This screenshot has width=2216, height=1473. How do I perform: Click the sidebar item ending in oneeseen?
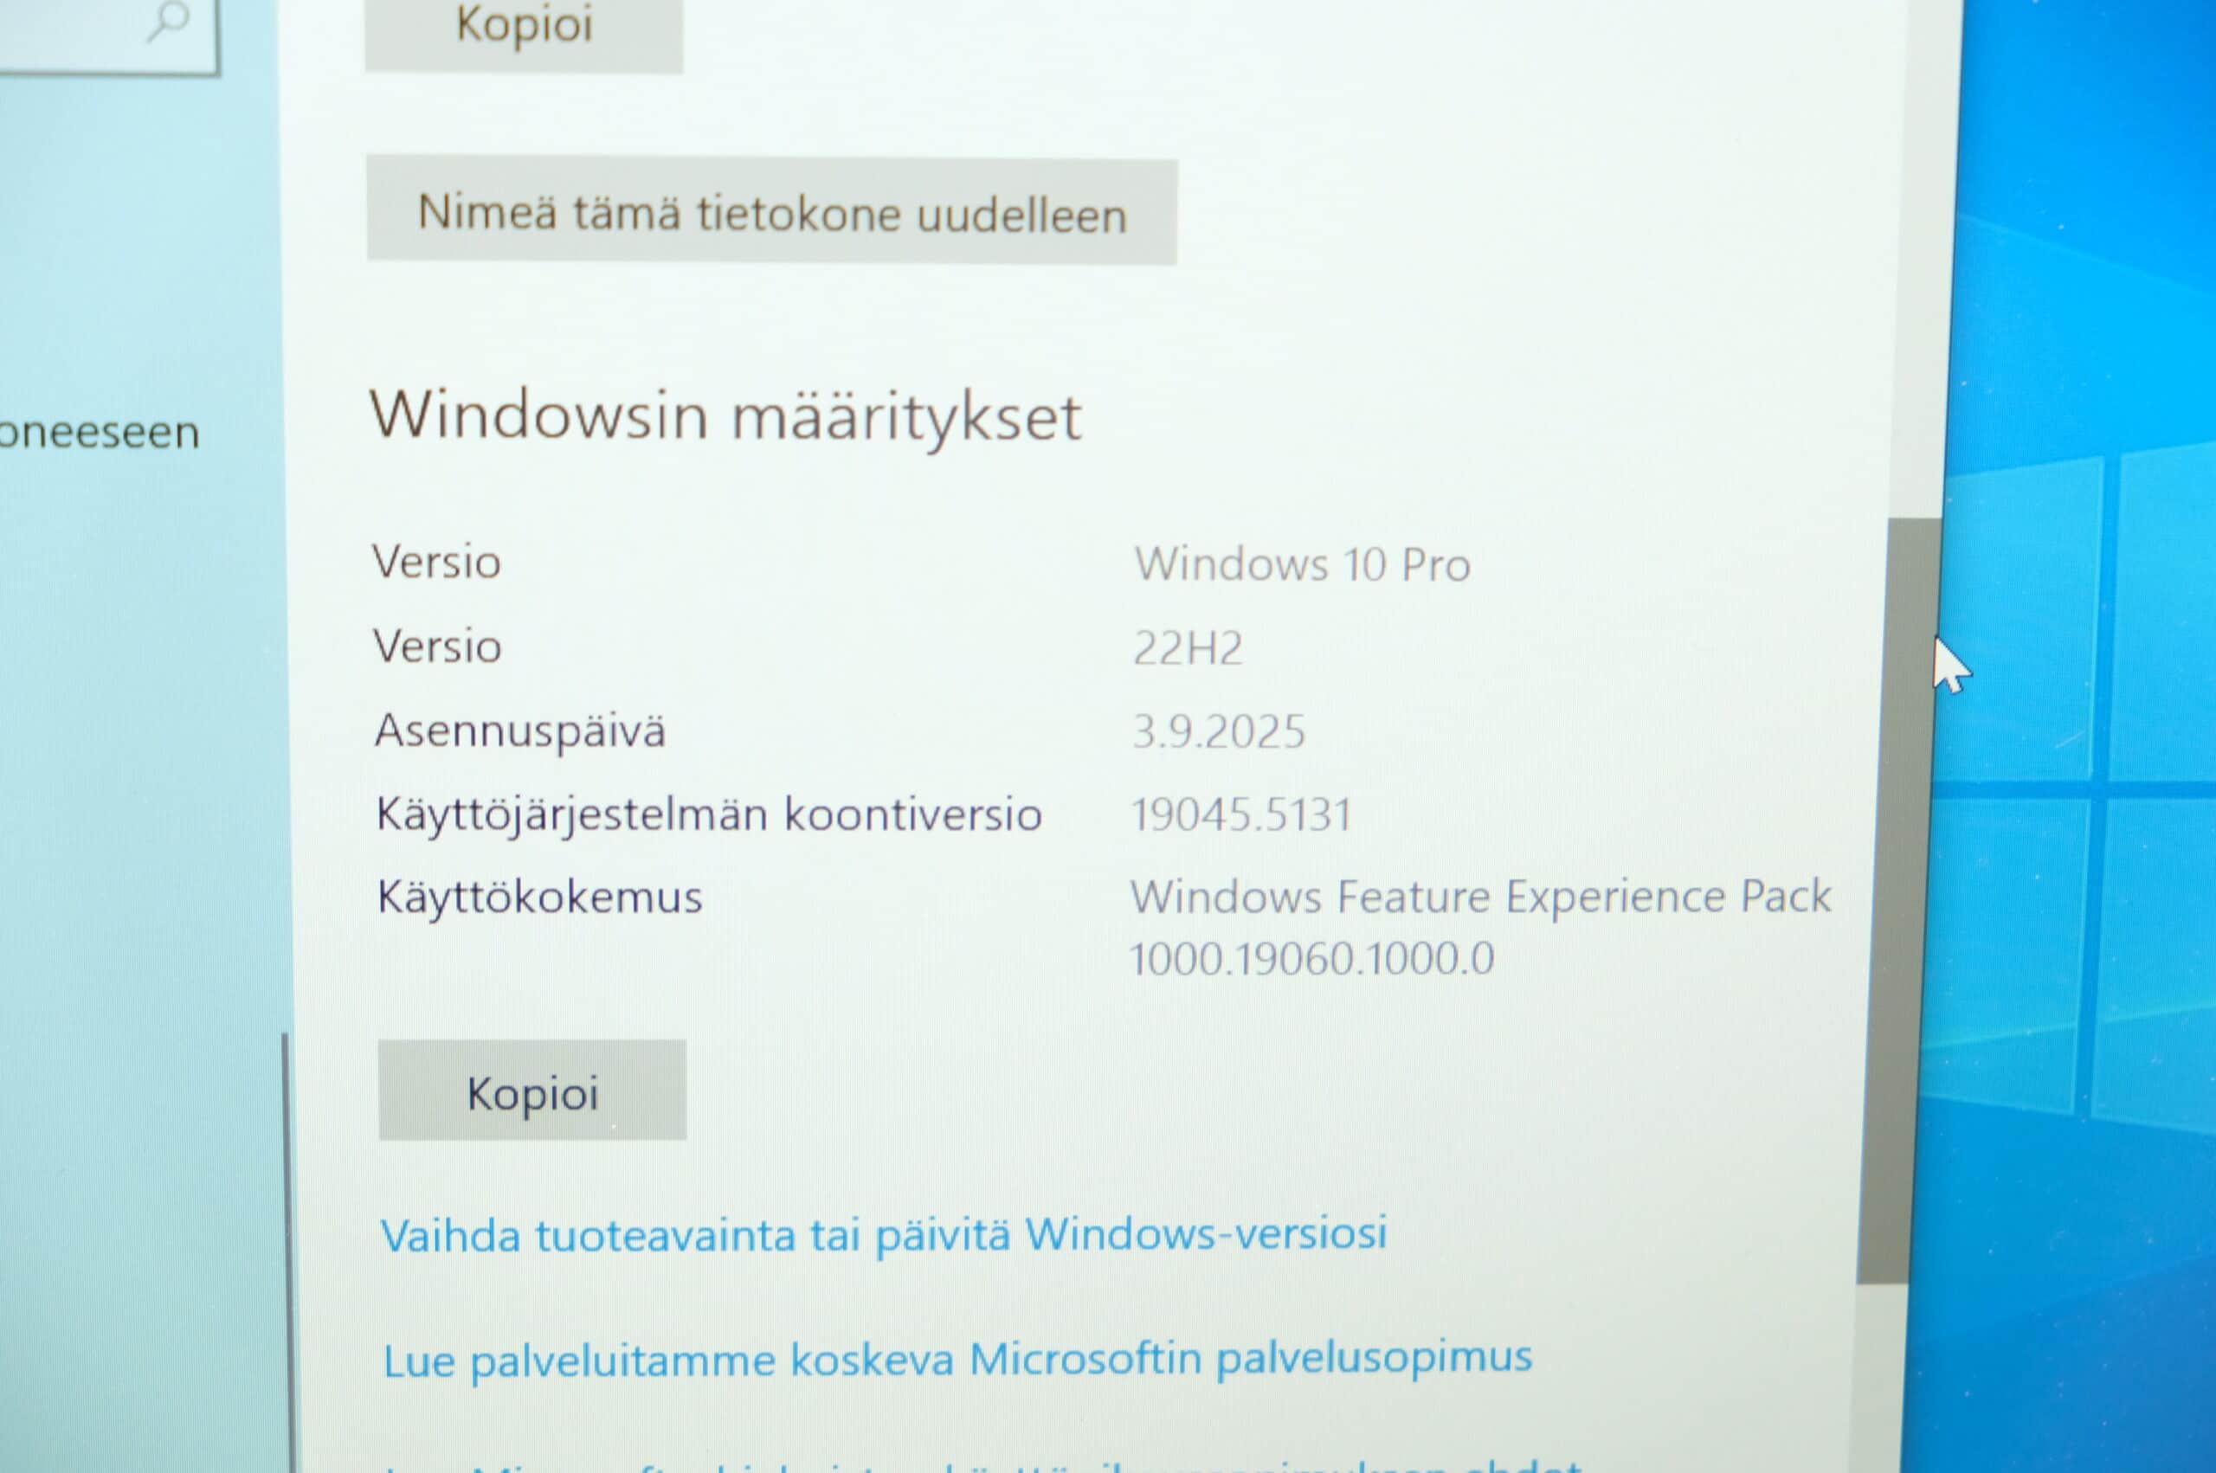(x=100, y=432)
